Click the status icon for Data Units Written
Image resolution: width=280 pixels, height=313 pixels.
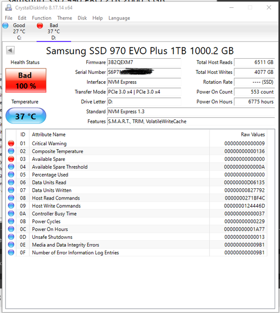pos(11,190)
